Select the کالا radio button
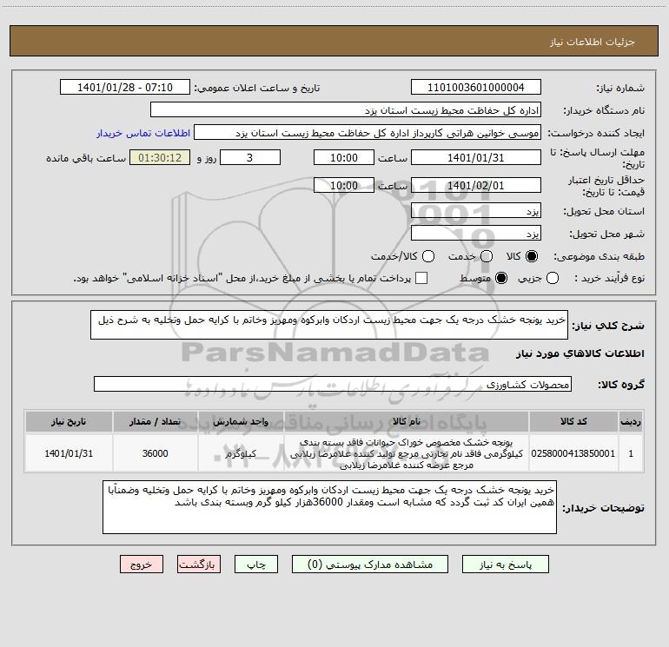Viewport: 669px width, 647px height. coord(532,256)
